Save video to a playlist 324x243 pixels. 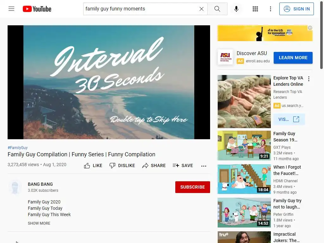click(x=183, y=165)
